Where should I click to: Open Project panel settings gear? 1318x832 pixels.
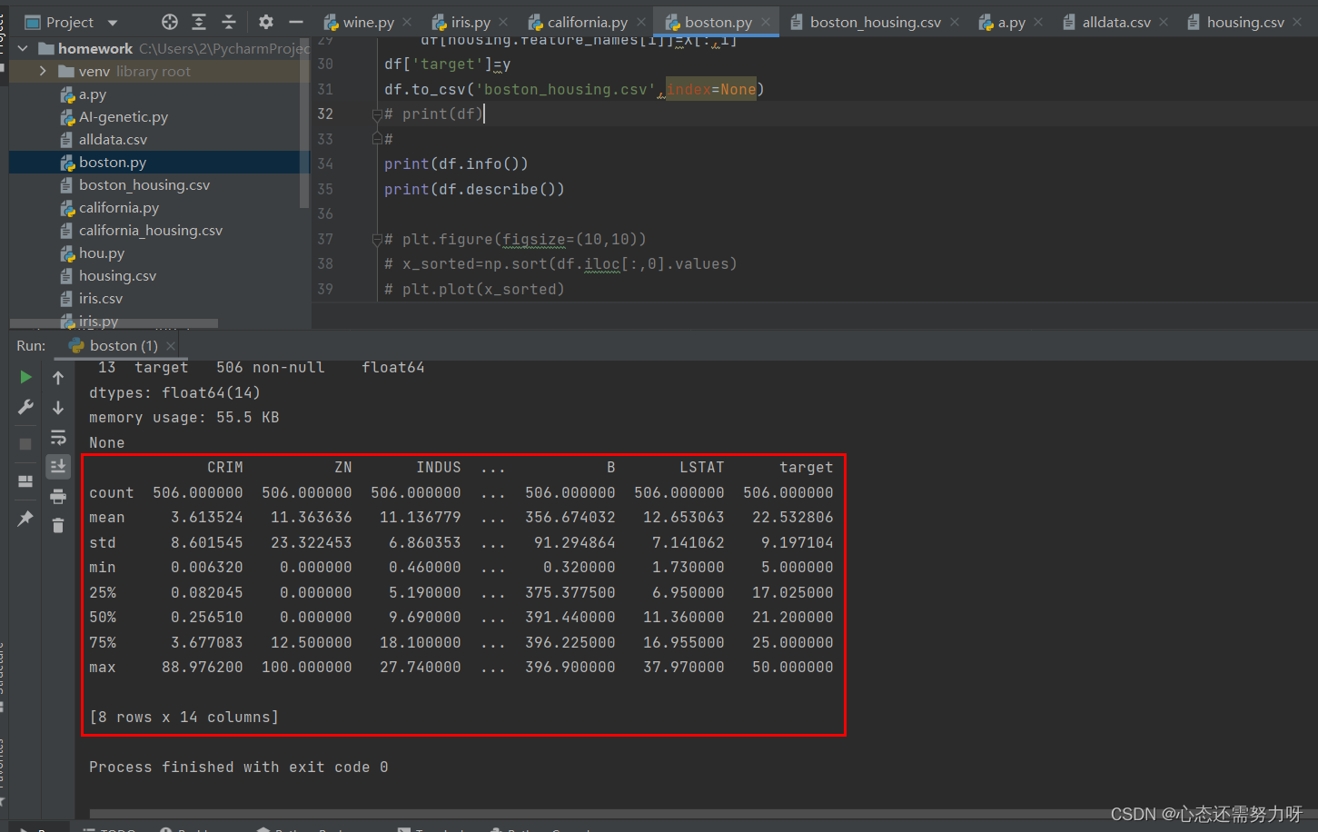tap(265, 22)
